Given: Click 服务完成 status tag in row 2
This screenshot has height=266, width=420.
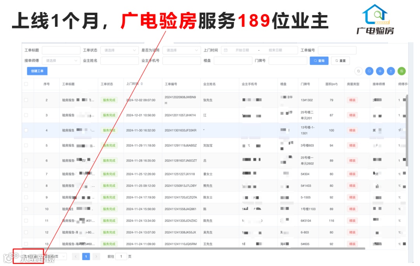Looking at the screenshot, I should pos(109,100).
